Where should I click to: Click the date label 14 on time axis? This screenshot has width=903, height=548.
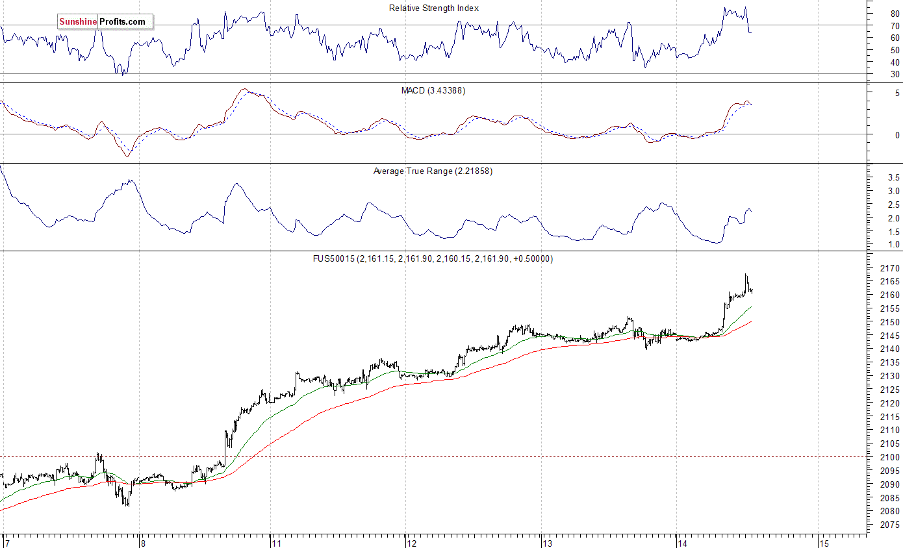click(681, 542)
